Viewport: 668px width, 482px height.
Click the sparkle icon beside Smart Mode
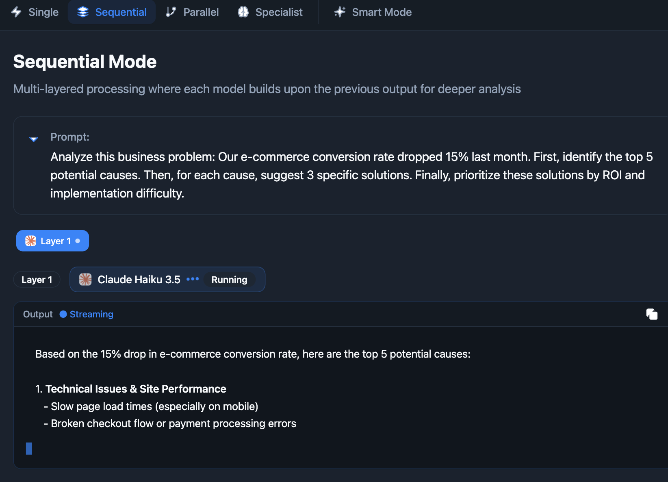pyautogui.click(x=340, y=12)
